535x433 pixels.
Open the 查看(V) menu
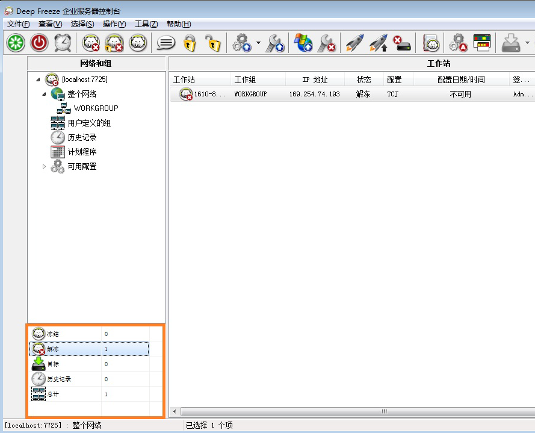tap(50, 24)
